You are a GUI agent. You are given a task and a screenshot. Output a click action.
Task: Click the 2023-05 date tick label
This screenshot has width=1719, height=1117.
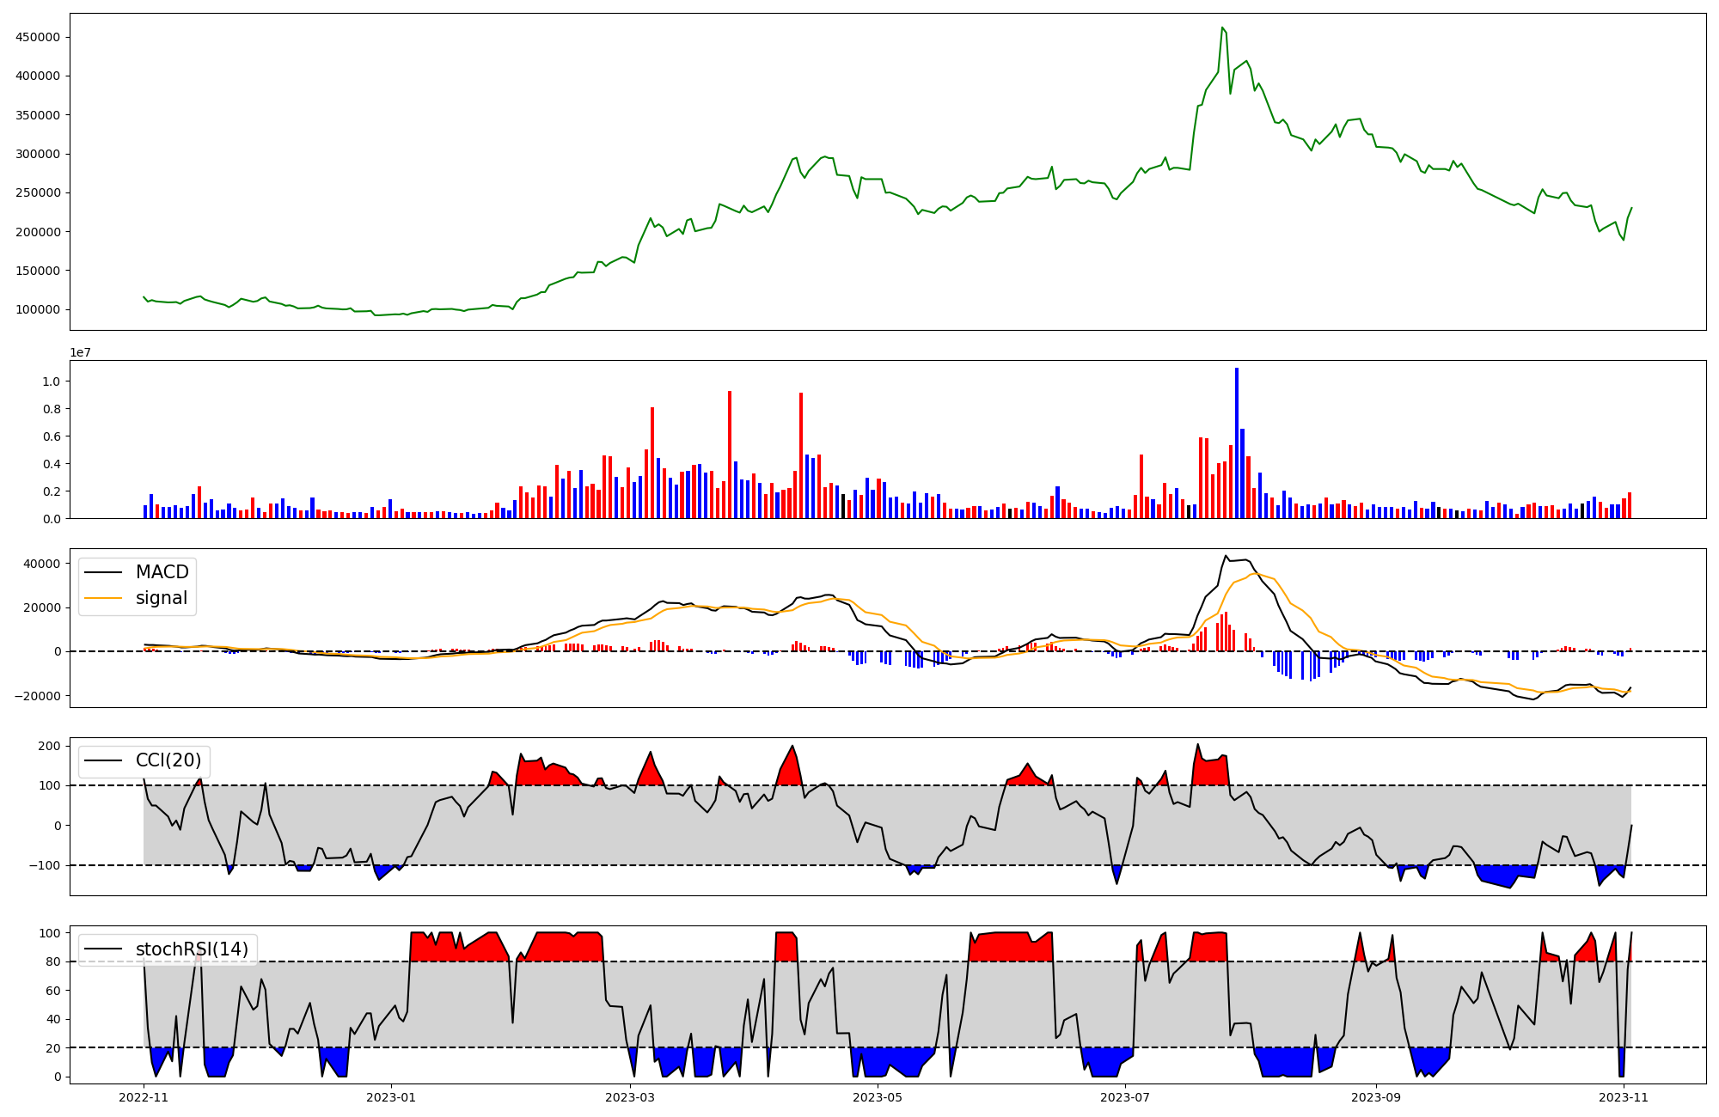pos(878,1097)
